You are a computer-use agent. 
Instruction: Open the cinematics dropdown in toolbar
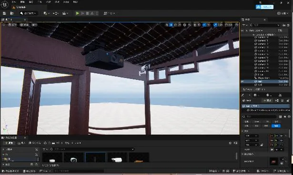pos(65,13)
